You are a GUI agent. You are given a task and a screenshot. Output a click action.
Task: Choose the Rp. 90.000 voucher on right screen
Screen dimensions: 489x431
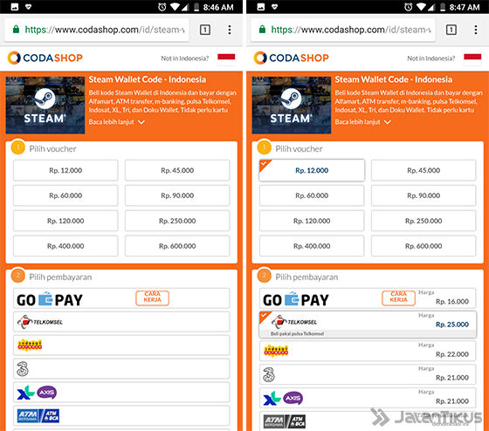tap(424, 195)
